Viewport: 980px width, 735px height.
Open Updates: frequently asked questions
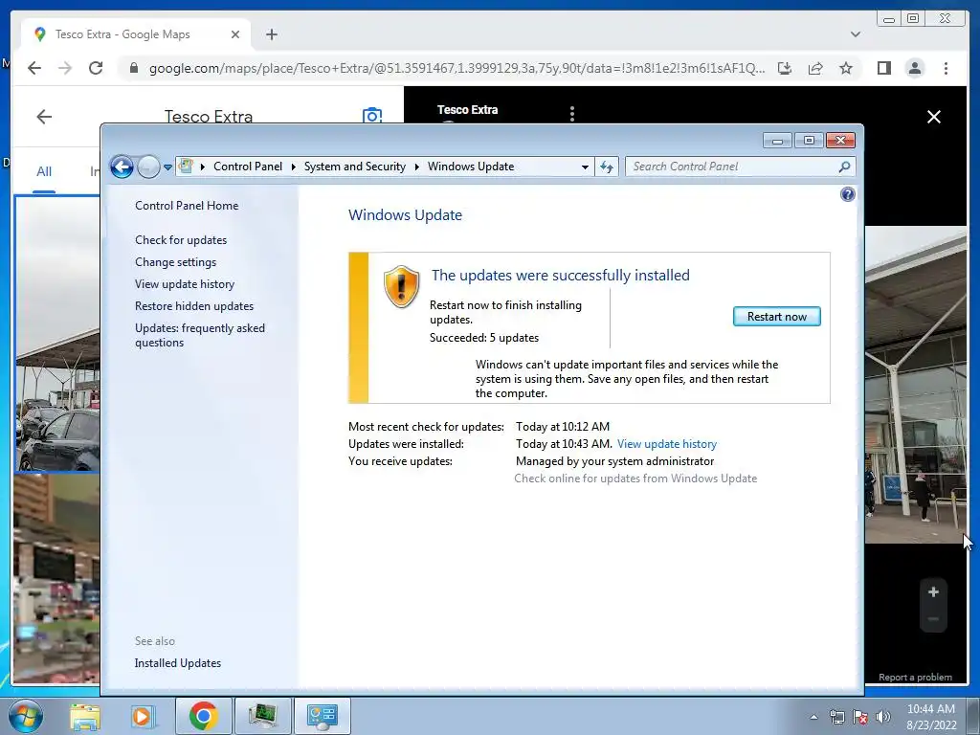point(200,335)
